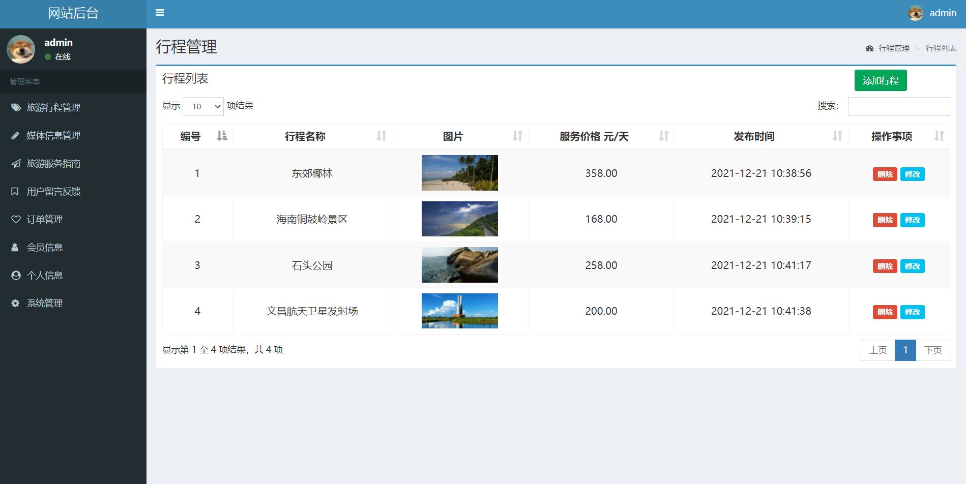Click the sidebar admin profile picture
The image size is (966, 484).
21,49
